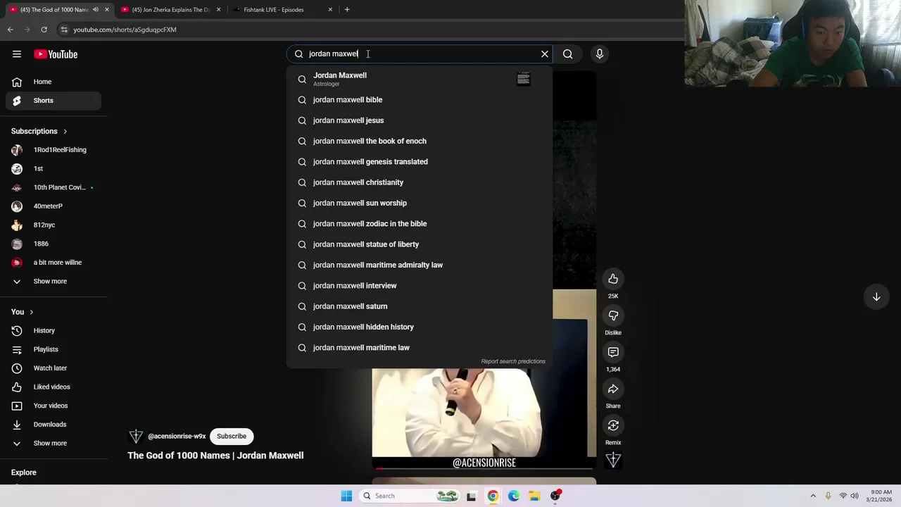Viewport: 901px width, 507px height.
Task: Open Downloads in the sidebar
Action: click(53, 425)
